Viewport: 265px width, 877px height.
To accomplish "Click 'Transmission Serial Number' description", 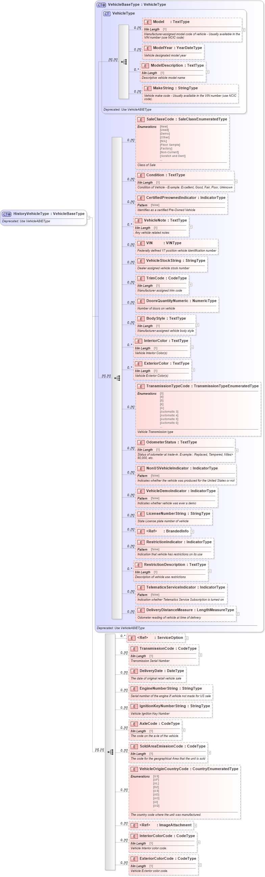I will pyautogui.click(x=150, y=661).
